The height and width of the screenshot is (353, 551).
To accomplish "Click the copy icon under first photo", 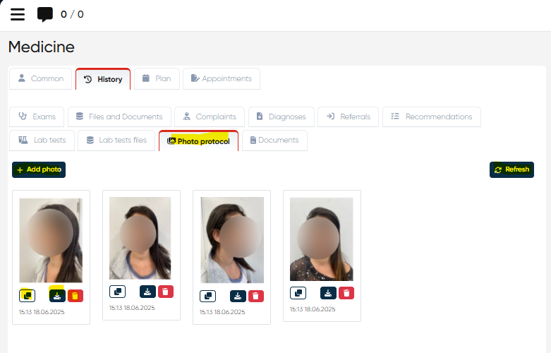I will (x=27, y=295).
